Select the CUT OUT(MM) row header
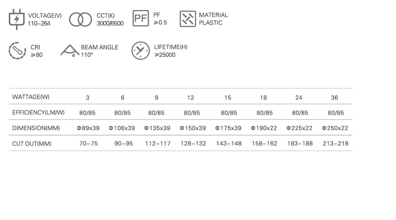 (32, 143)
